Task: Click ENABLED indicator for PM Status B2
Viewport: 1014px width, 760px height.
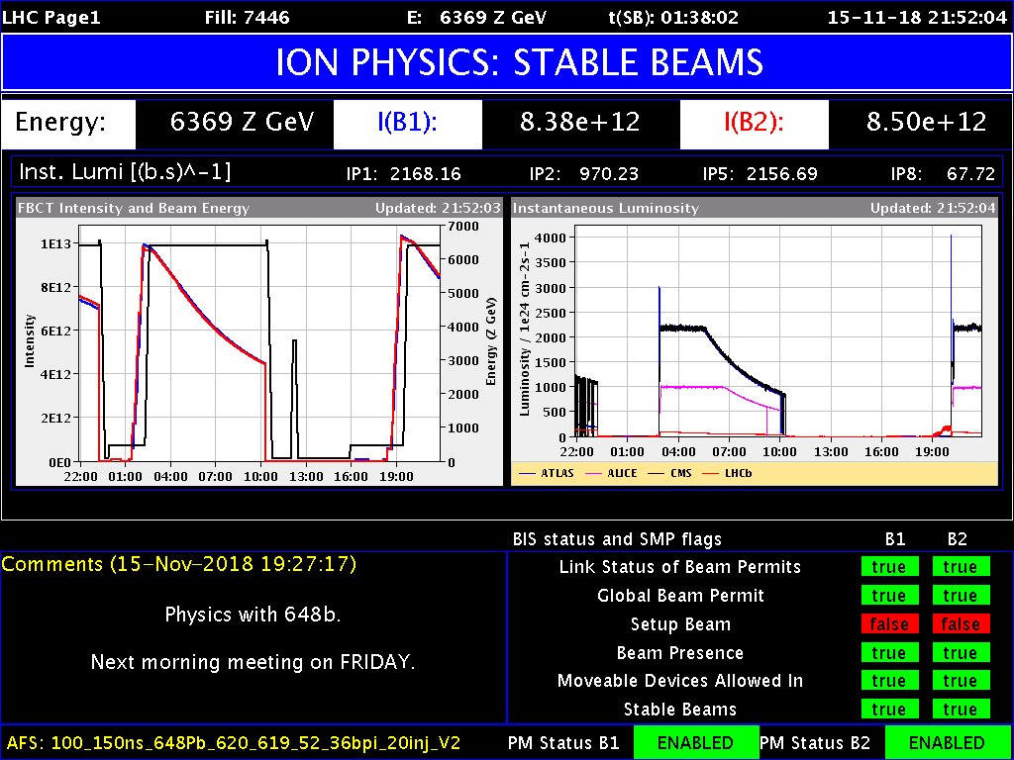Action: coord(949,742)
